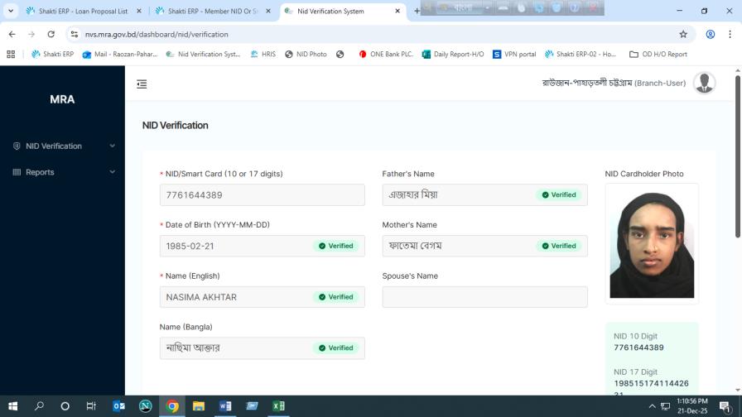Open the tab search dropdown arrow

[x=11, y=12]
